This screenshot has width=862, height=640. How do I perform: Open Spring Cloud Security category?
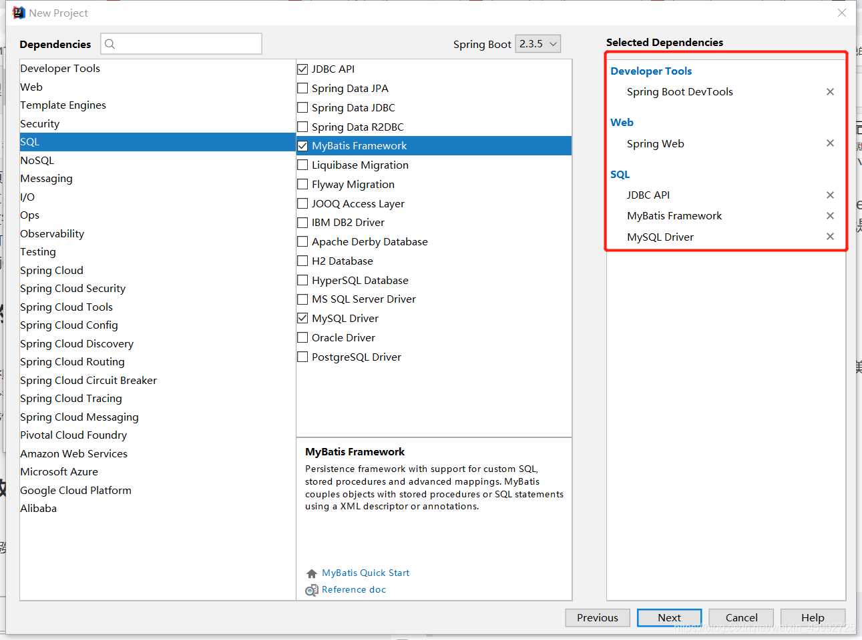click(x=158, y=289)
